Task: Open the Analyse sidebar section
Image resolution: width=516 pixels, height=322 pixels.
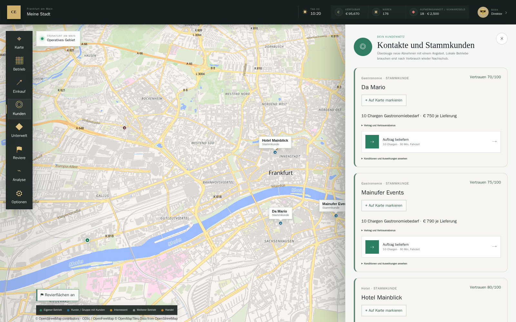Action: point(19,175)
